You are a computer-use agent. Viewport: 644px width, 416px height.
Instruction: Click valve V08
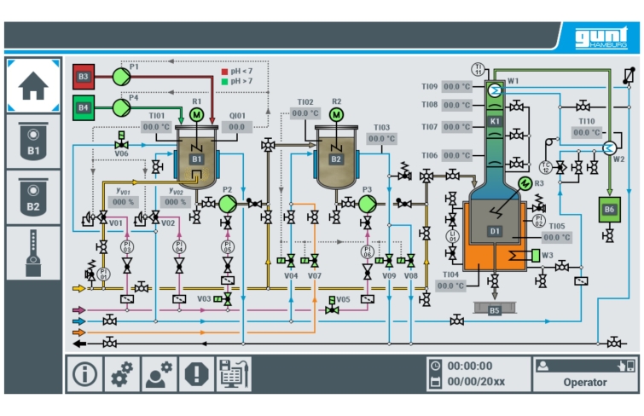407,260
